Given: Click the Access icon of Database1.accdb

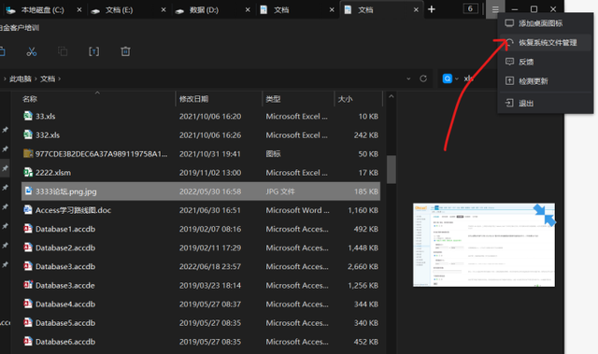Looking at the screenshot, I should pyautogui.click(x=28, y=228).
